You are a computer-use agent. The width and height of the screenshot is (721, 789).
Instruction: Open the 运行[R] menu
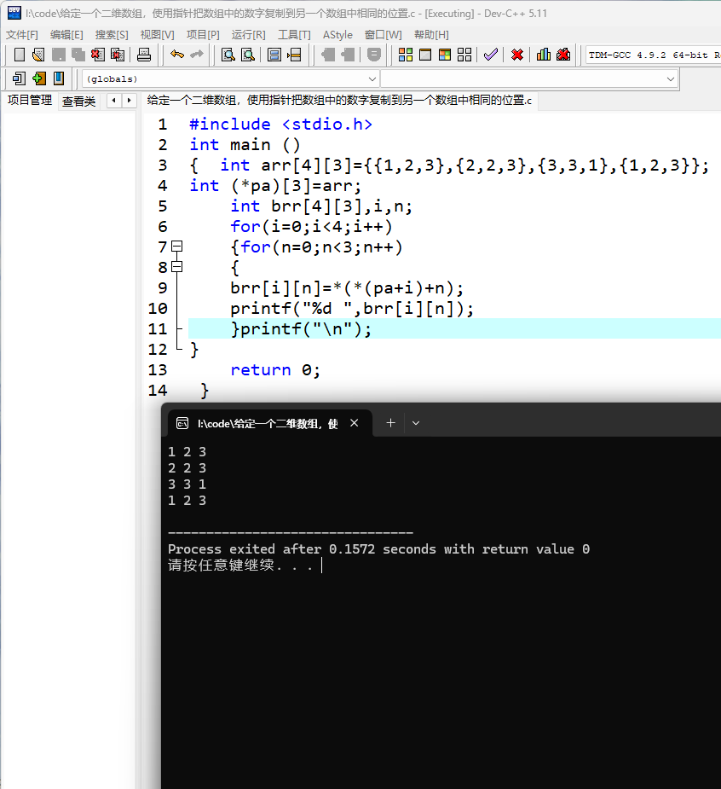pos(248,35)
